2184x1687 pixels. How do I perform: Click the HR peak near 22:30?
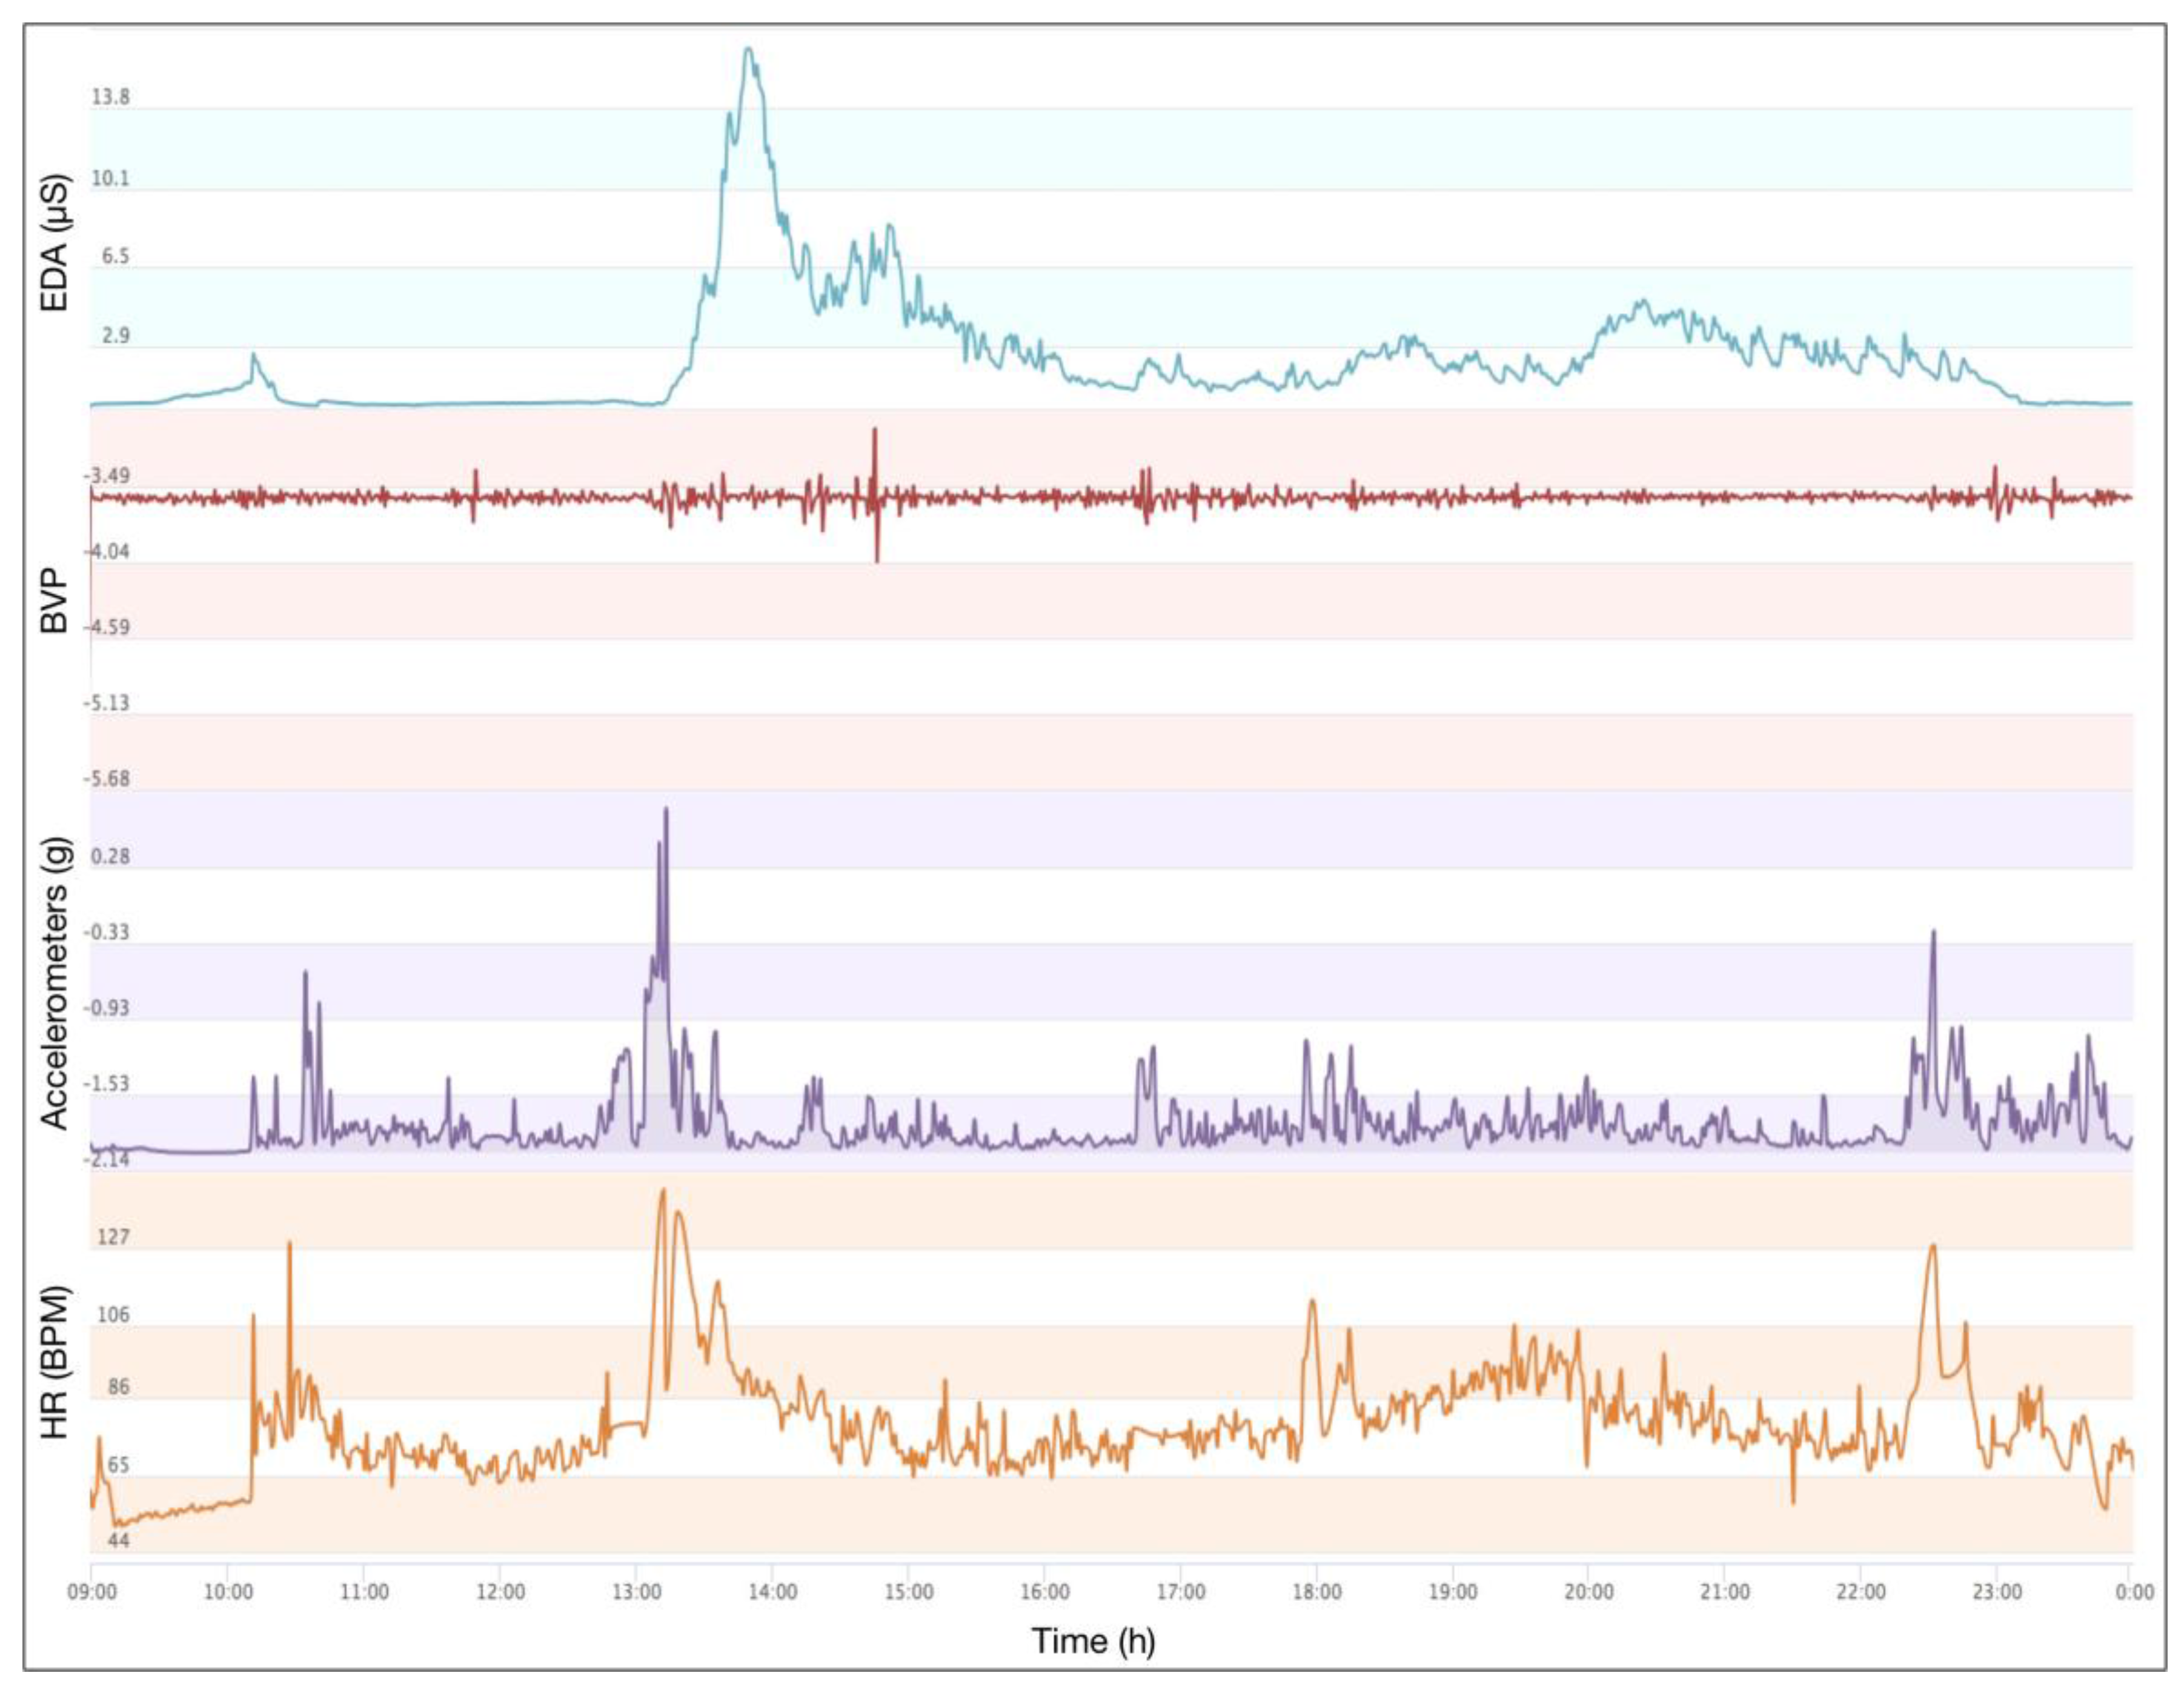(1933, 1247)
